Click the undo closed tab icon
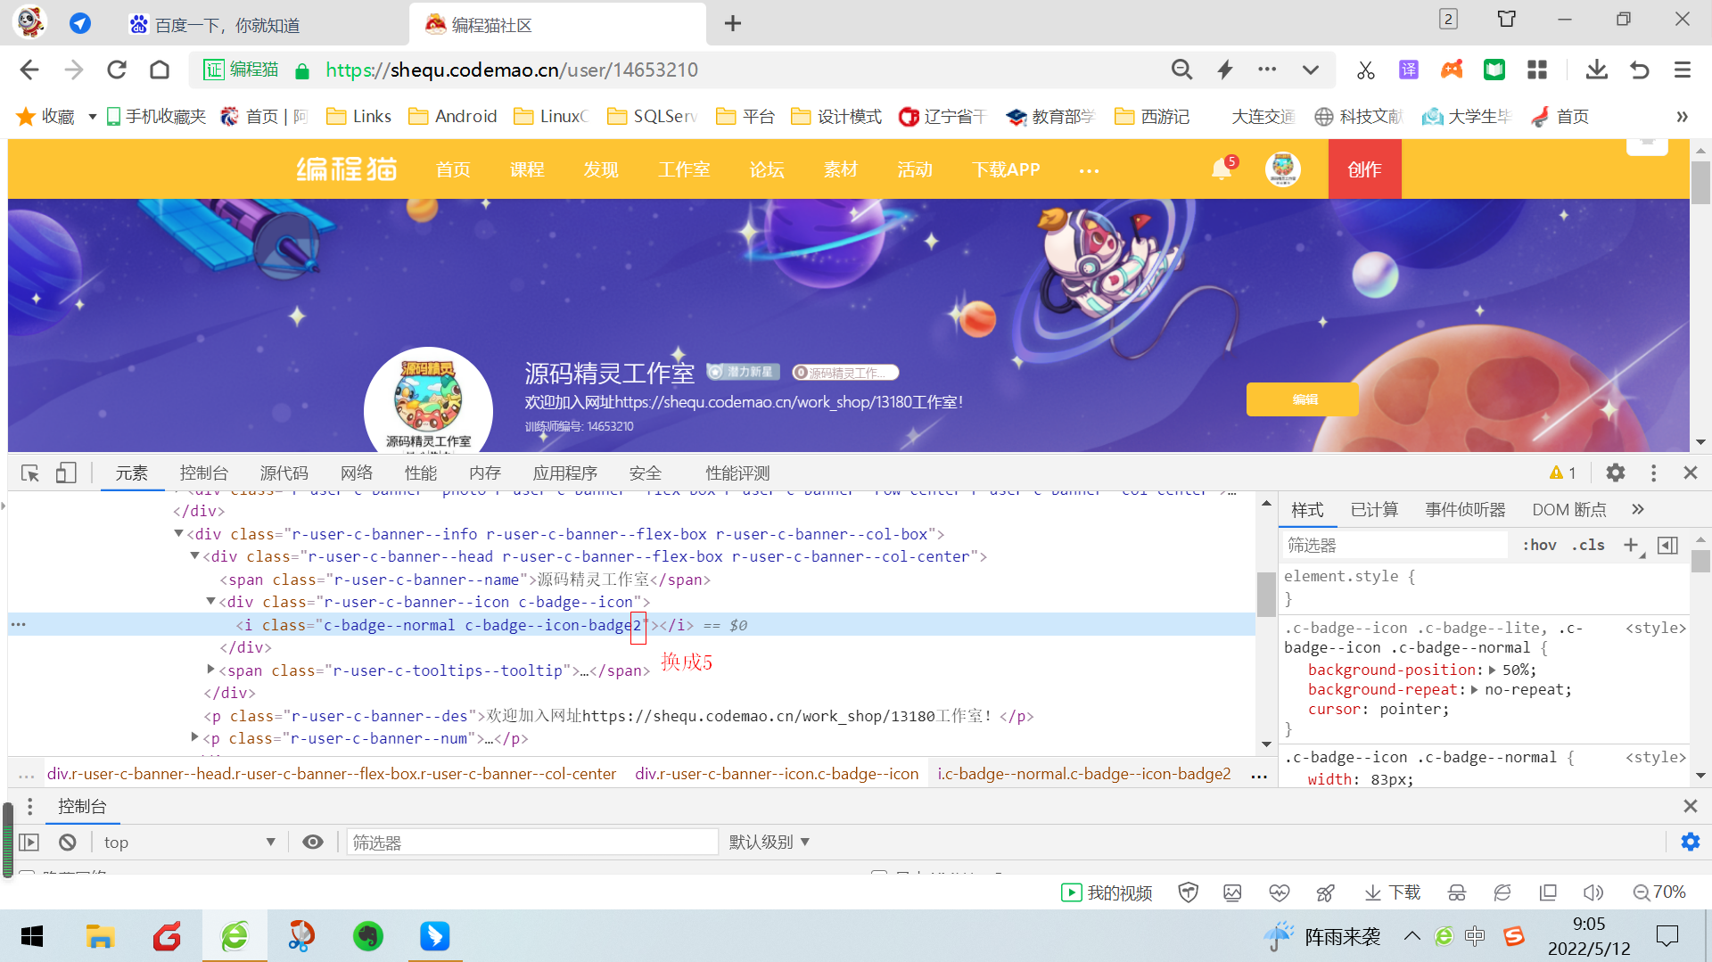 point(1640,70)
